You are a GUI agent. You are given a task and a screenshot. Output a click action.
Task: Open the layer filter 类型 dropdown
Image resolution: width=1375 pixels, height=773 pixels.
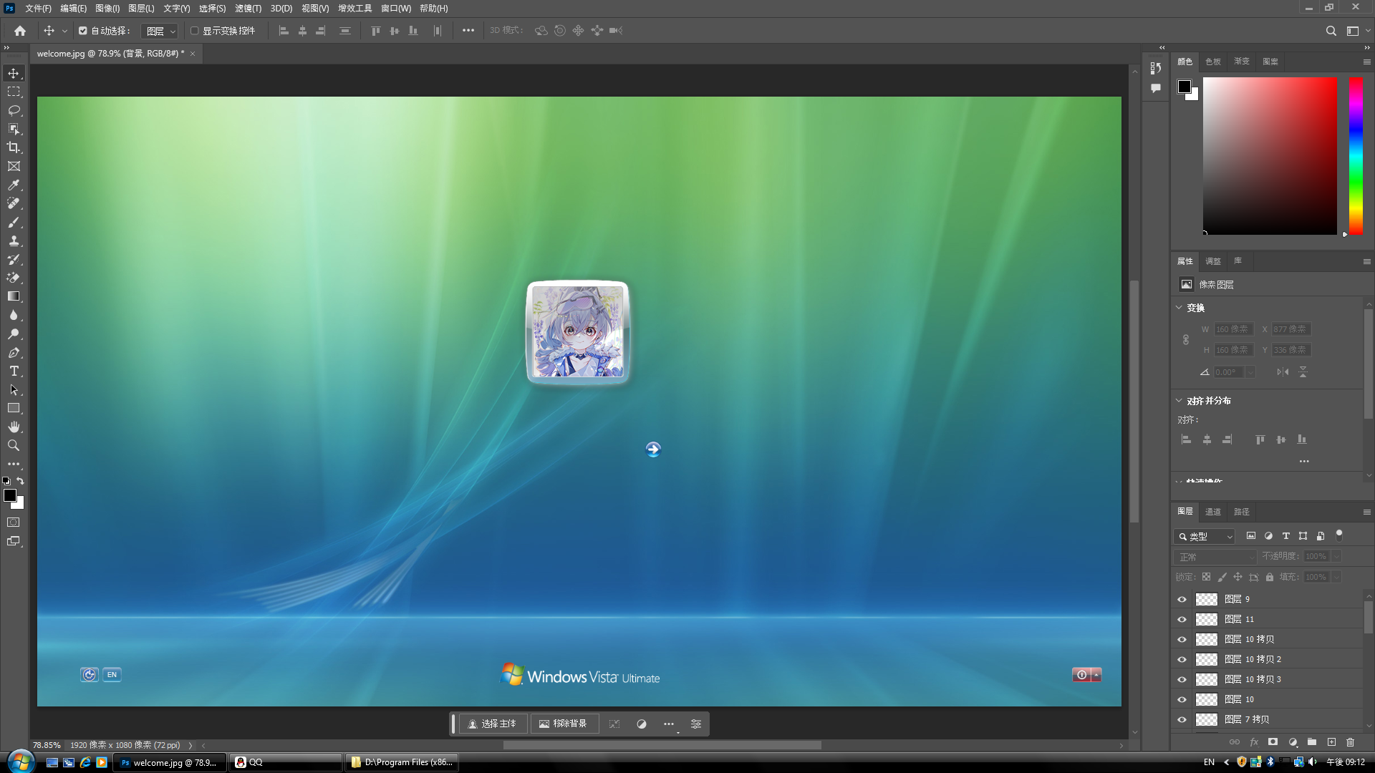click(x=1205, y=536)
